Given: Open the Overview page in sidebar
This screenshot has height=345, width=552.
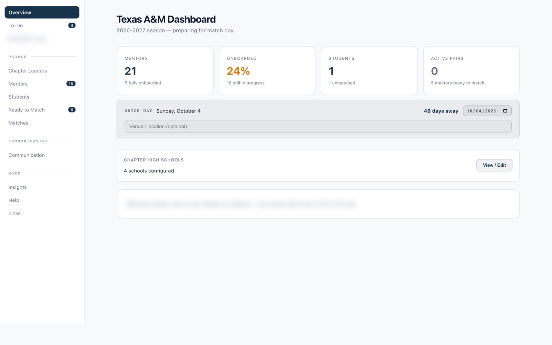Looking at the screenshot, I should pos(42,12).
